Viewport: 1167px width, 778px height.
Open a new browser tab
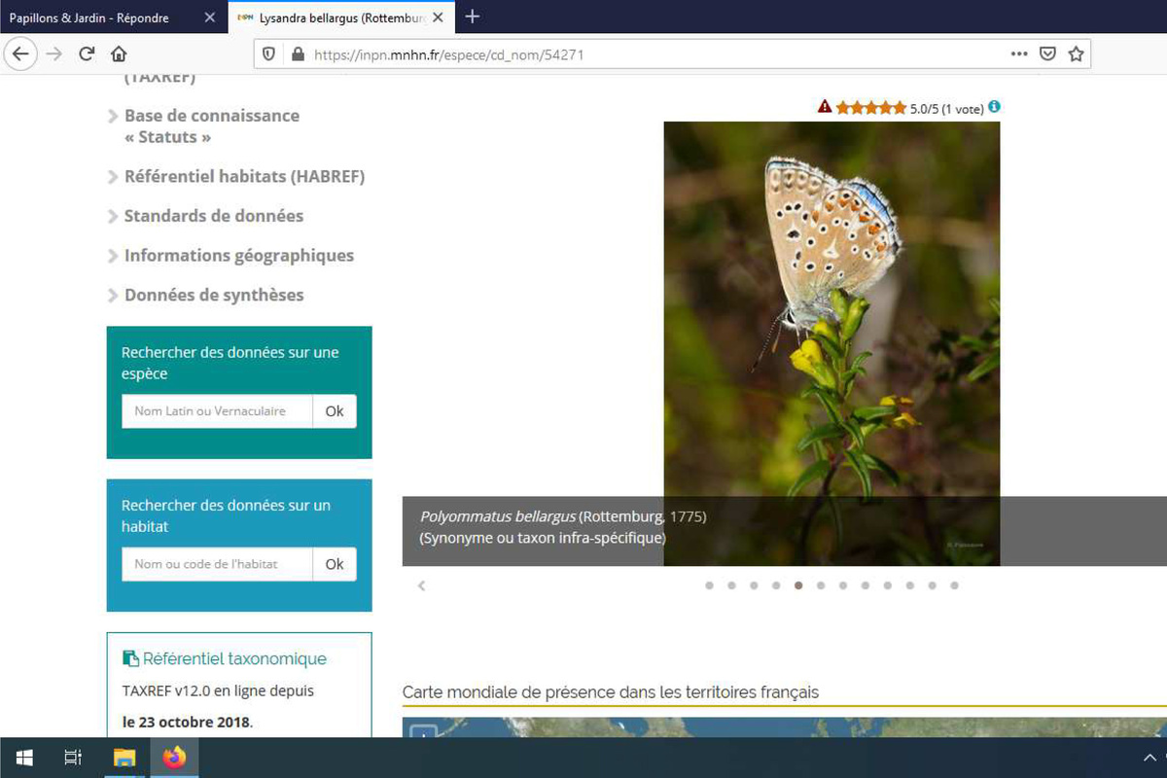pos(473,17)
